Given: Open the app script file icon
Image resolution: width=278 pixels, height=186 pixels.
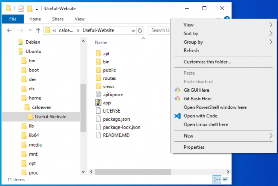Looking at the screenshot, I should pyautogui.click(x=98, y=103).
